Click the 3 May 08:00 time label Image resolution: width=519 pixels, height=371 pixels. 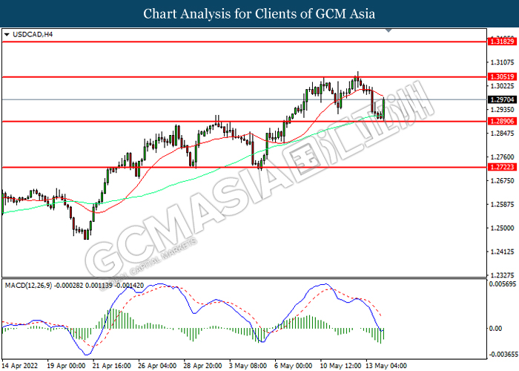248,366
